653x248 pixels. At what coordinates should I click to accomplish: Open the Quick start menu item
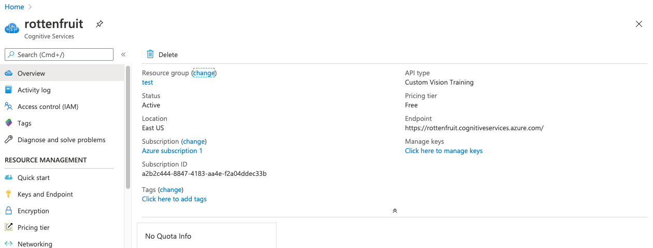(x=34, y=177)
